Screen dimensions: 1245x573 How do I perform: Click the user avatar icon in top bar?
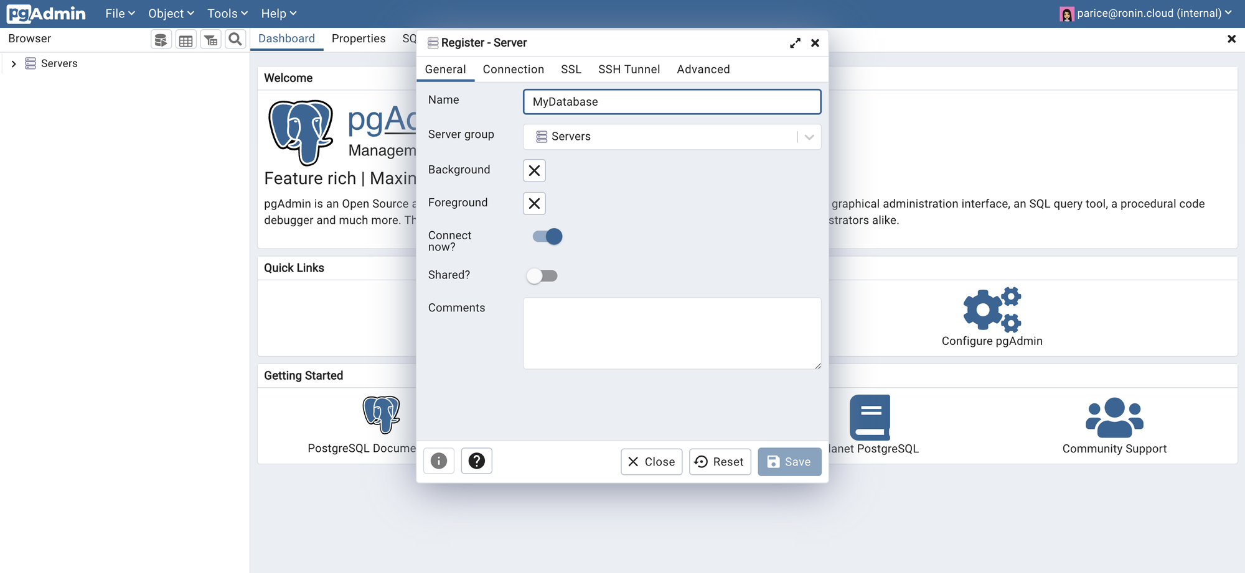coord(1067,14)
